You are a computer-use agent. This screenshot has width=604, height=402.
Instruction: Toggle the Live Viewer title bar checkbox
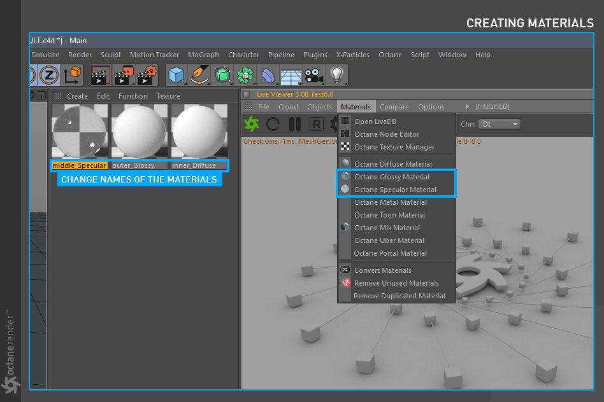[247, 94]
